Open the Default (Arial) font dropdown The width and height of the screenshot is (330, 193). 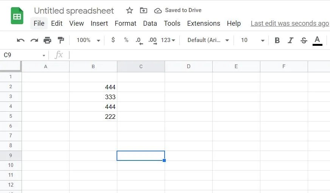[208, 40]
